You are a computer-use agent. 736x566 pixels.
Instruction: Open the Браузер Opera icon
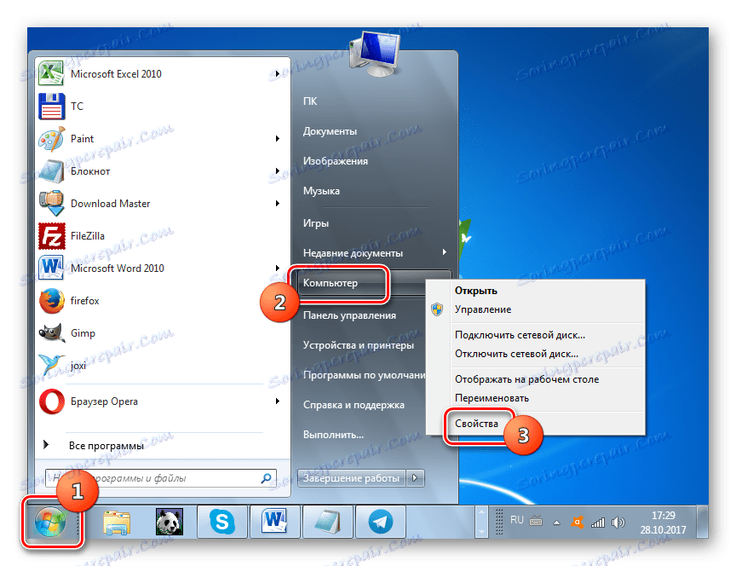[x=51, y=401]
